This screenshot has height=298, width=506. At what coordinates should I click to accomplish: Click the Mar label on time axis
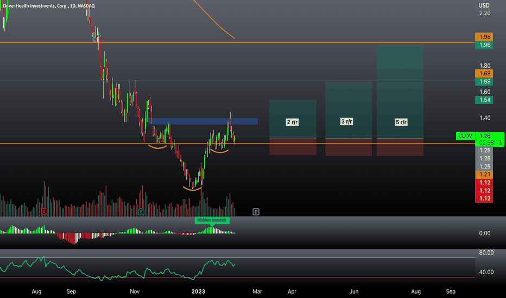257,291
